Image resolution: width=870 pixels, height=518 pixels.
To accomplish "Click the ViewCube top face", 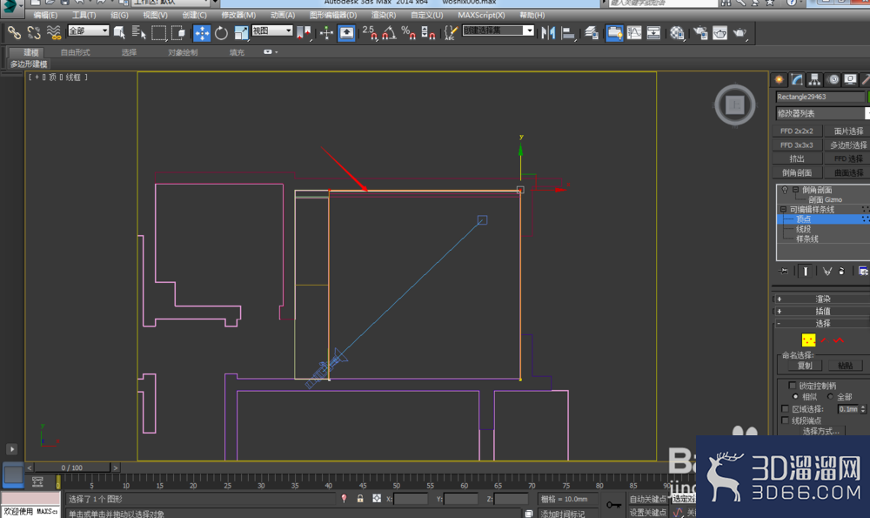I will tap(735, 105).
